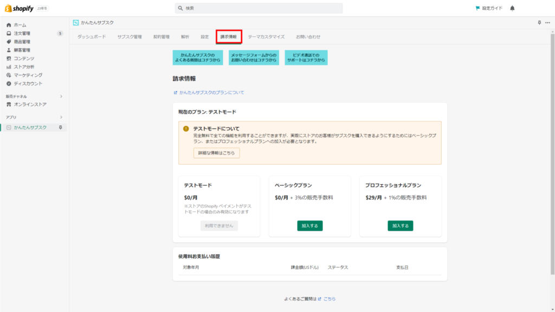Click the こちら FAQ link at bottom
The height and width of the screenshot is (312, 555).
click(329, 299)
